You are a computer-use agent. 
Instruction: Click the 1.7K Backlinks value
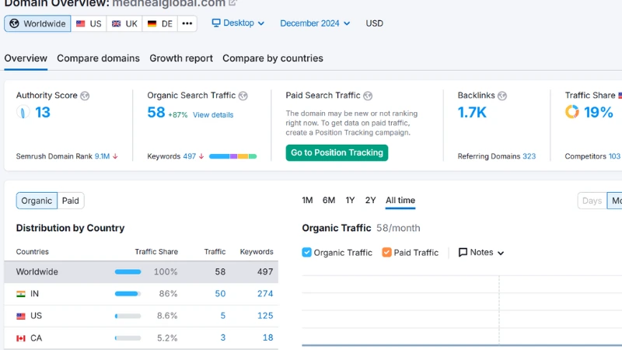(x=472, y=112)
